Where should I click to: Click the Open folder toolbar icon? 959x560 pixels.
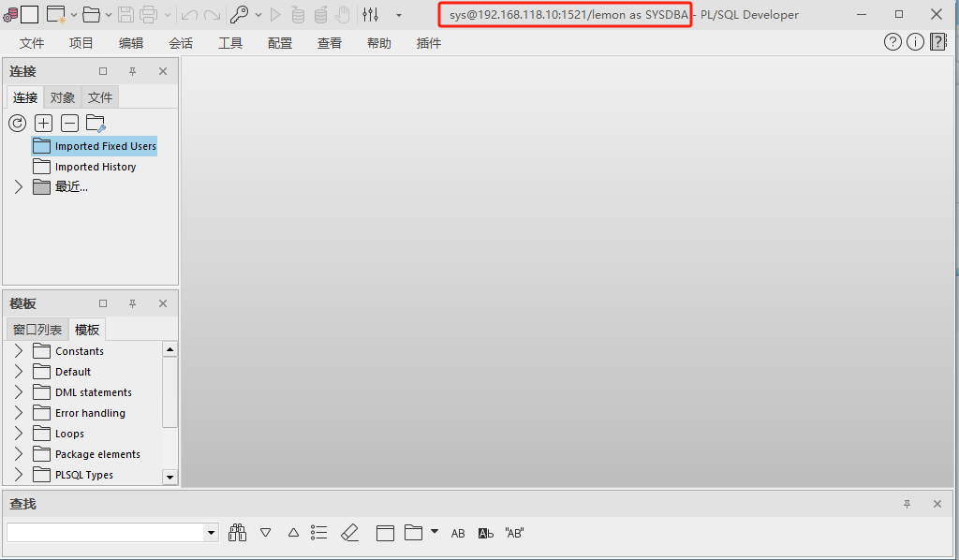coord(91,14)
